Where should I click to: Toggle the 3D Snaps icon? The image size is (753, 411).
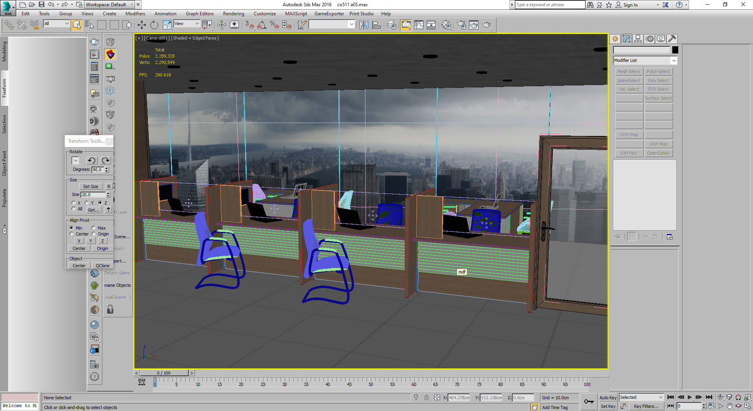click(249, 25)
